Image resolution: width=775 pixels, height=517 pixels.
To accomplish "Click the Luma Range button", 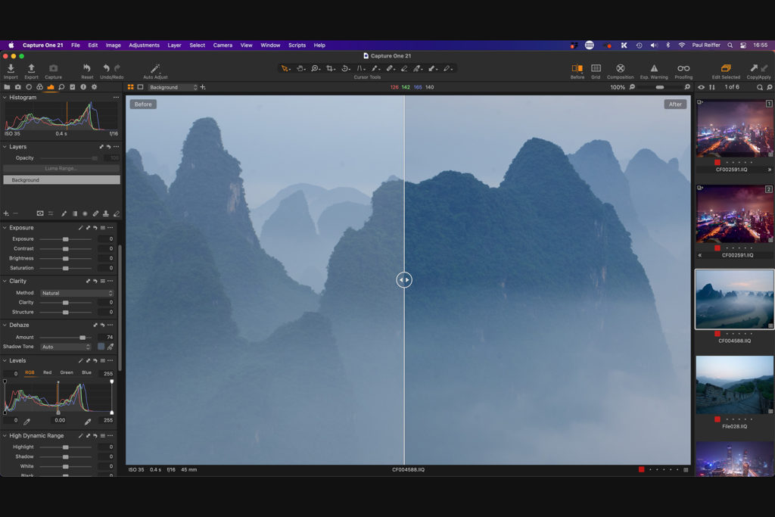I will point(61,169).
